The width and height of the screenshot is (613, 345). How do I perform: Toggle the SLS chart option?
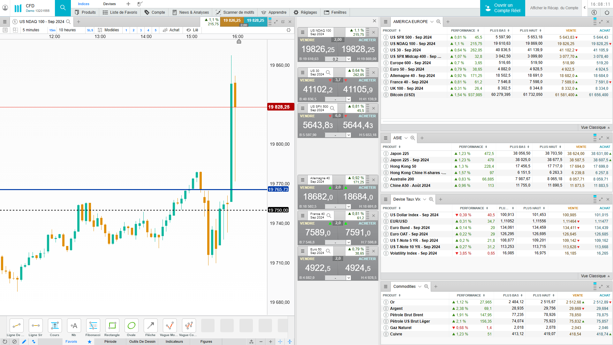(x=90, y=30)
